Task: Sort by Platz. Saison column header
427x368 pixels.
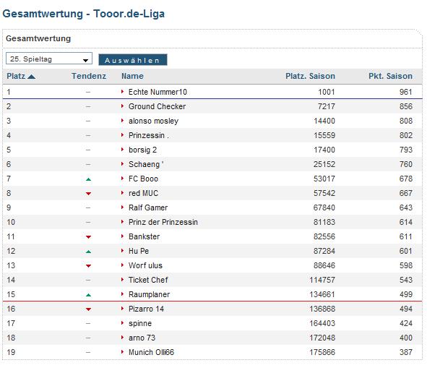Action: tap(310, 76)
